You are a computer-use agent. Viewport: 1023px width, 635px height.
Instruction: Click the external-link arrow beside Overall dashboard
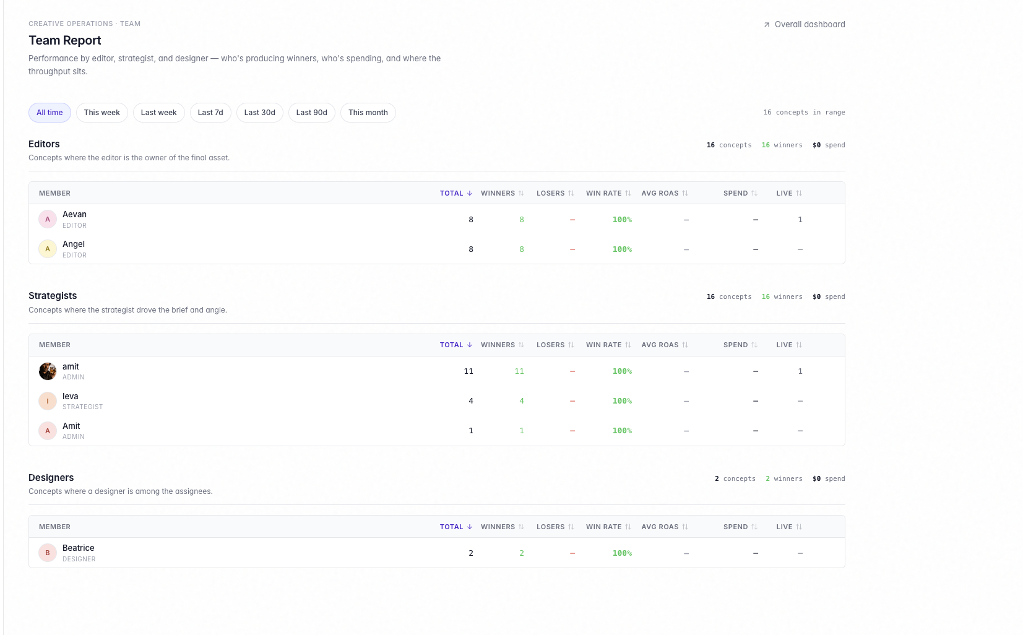766,24
